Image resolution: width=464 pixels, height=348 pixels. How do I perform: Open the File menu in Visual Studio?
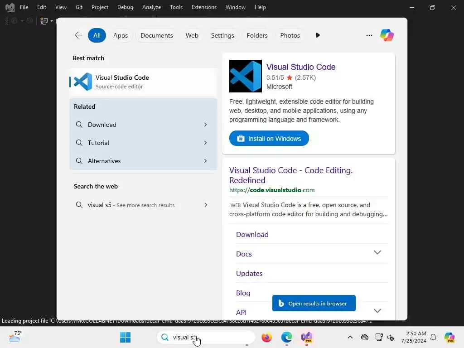(24, 7)
